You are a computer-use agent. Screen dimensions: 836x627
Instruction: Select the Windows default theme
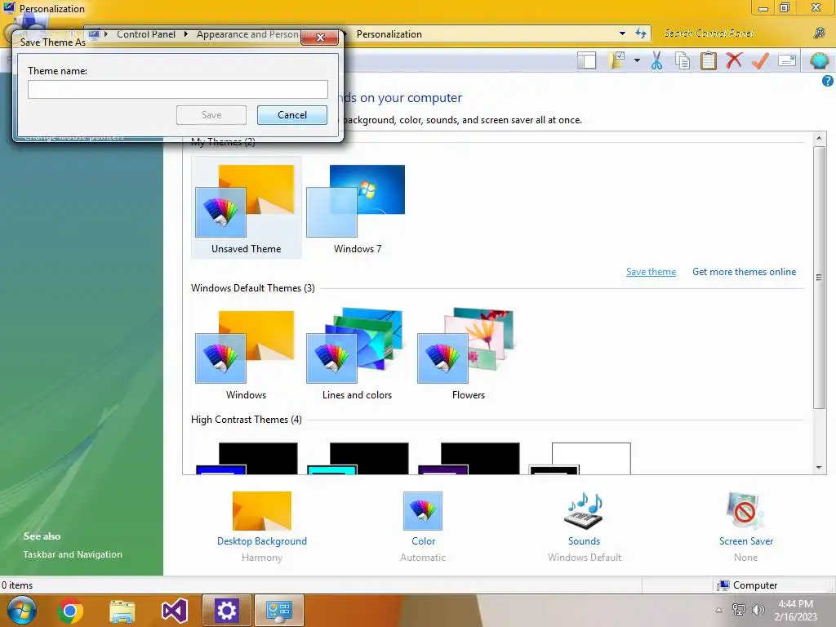[x=246, y=353]
